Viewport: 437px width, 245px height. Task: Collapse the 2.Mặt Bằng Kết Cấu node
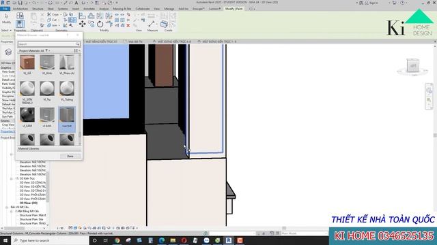(12, 212)
